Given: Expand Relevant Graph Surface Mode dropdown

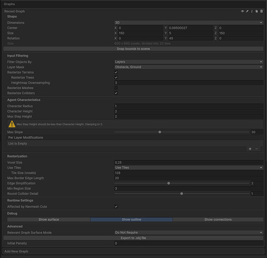Looking at the screenshot, I should coord(189,233).
